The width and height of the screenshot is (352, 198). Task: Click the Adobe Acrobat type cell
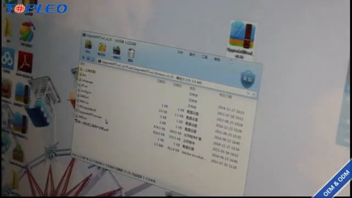tap(194, 155)
